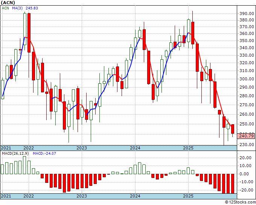Select the green ACN legend label
This screenshot has width=256, height=205.
[x=5, y=8]
